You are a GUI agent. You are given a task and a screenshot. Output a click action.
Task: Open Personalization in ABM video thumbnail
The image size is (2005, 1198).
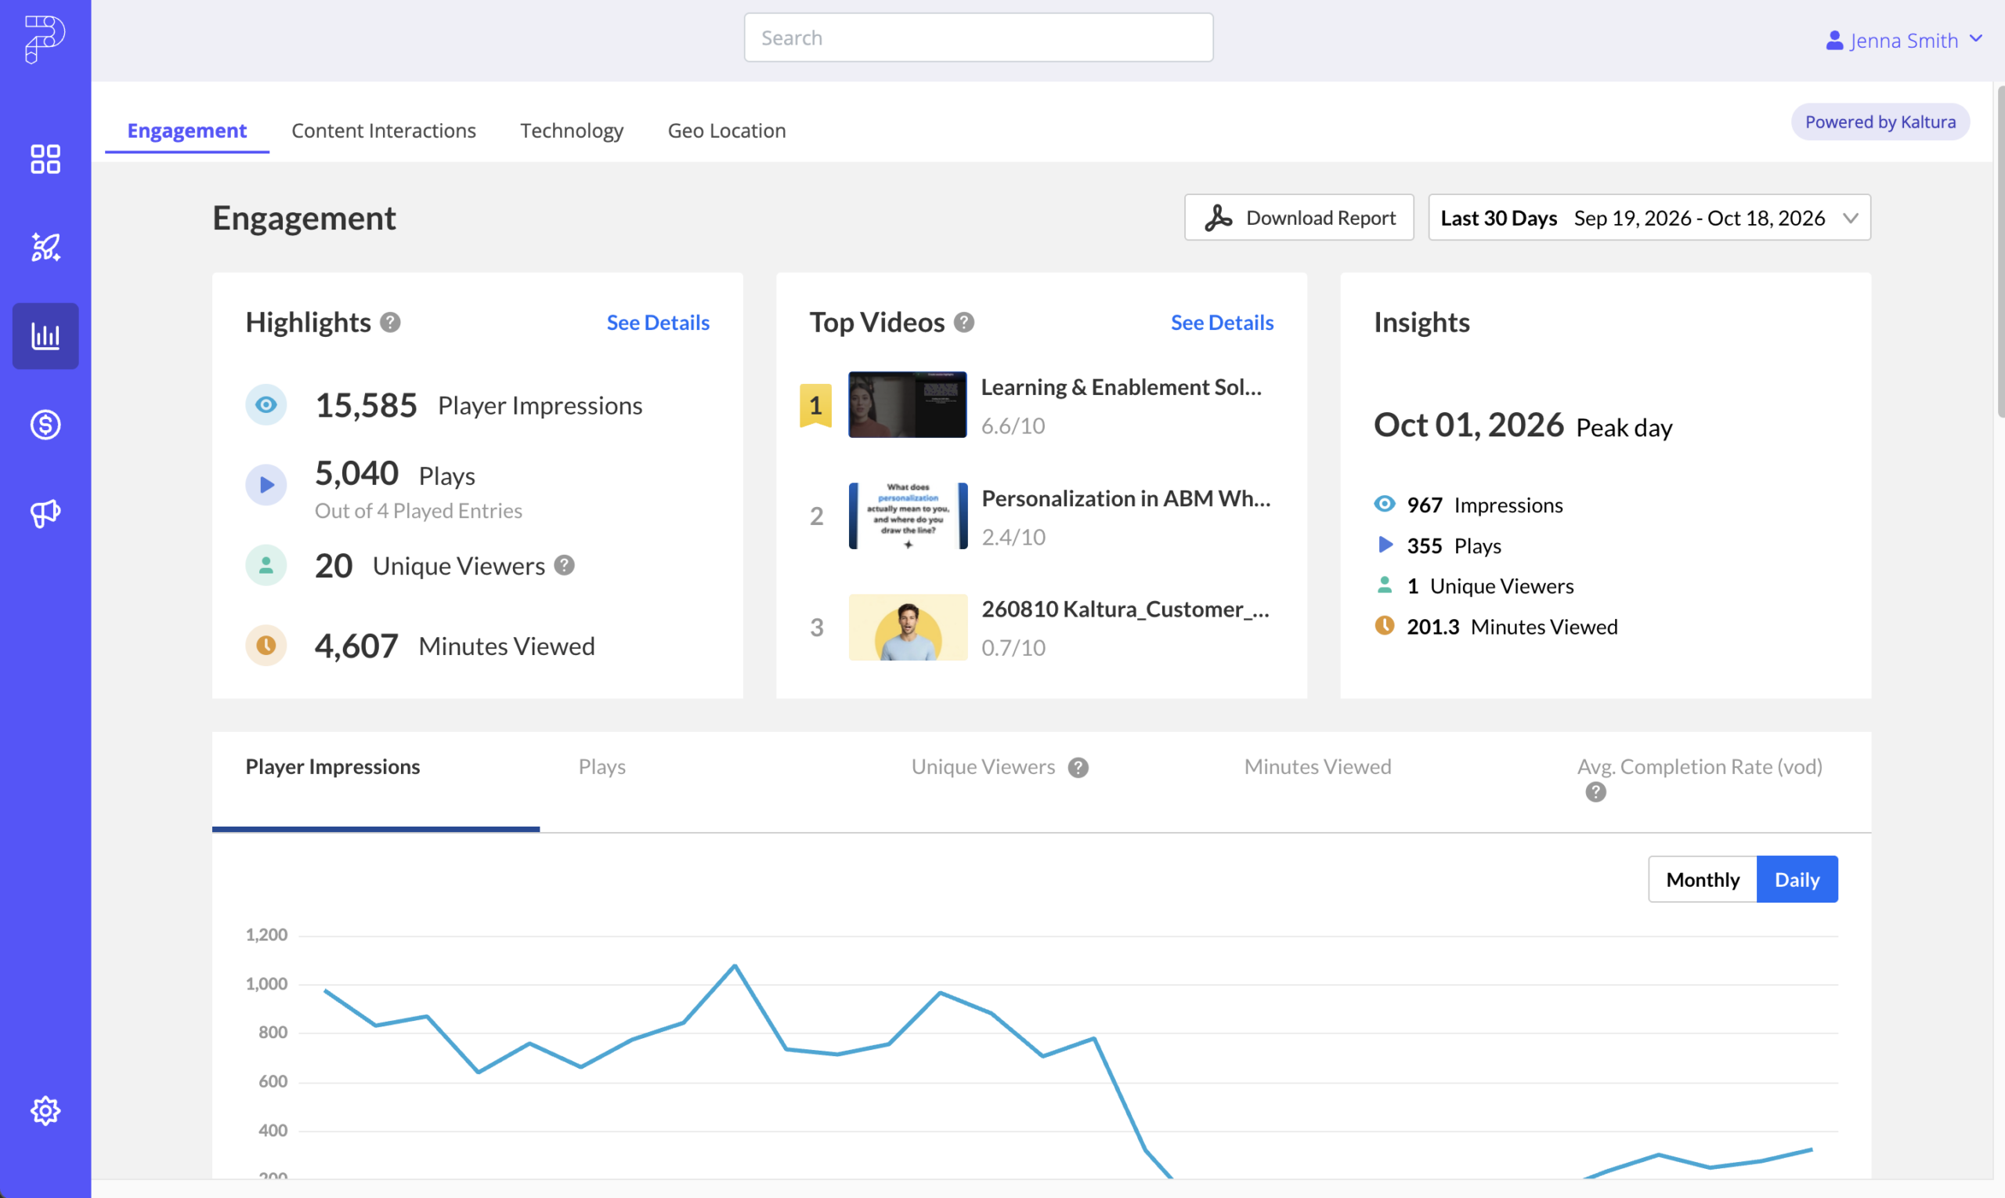pyautogui.click(x=908, y=516)
